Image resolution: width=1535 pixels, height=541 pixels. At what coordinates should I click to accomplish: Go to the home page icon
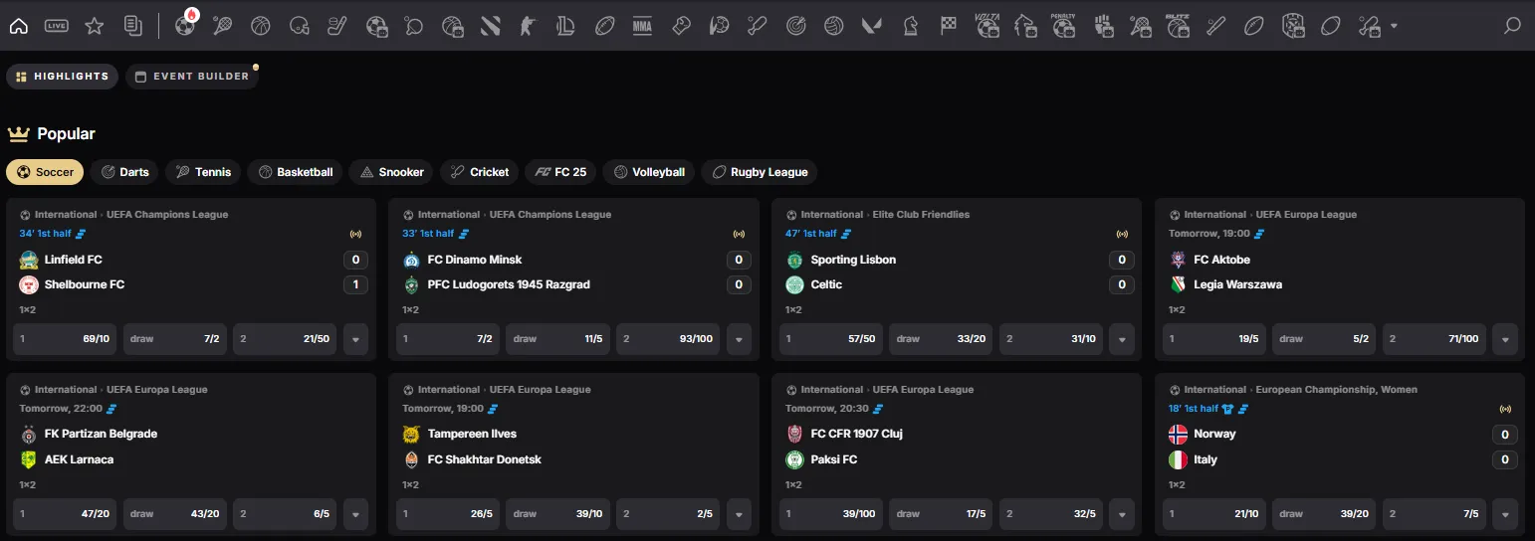pyautogui.click(x=18, y=26)
